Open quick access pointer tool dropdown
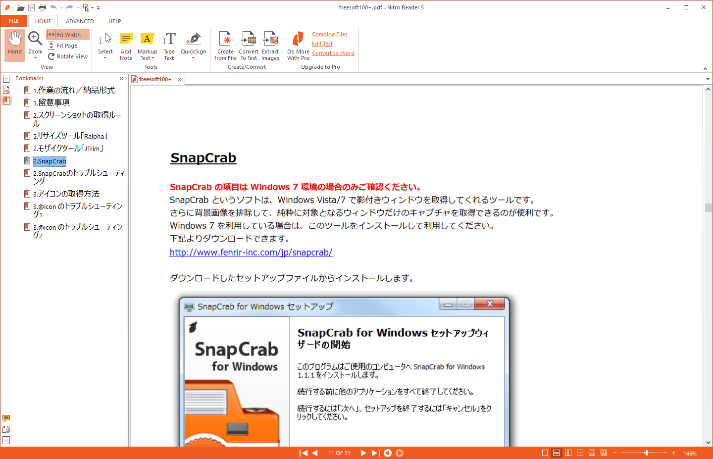This screenshot has height=459, width=713. pyautogui.click(x=92, y=7)
